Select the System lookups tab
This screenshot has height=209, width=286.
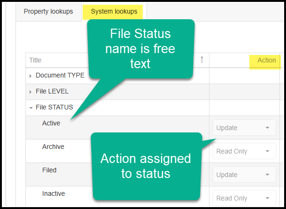(114, 12)
